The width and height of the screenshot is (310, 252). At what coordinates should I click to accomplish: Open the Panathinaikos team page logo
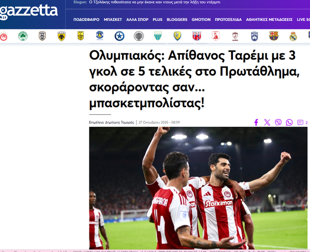point(23,36)
